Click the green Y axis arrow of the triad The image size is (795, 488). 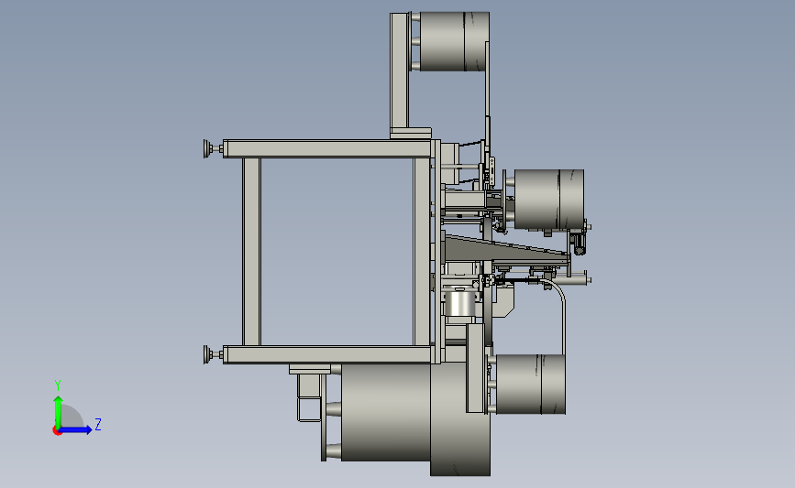point(58,411)
